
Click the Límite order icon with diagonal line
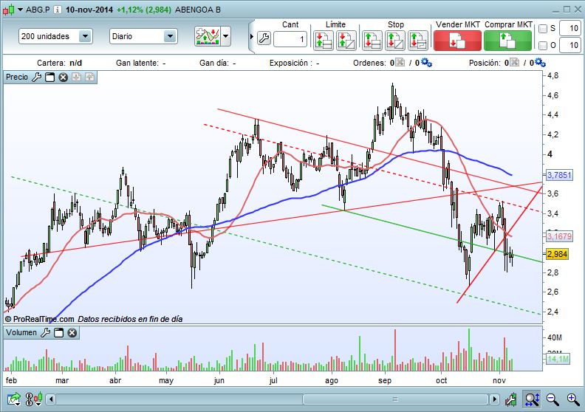click(346, 41)
